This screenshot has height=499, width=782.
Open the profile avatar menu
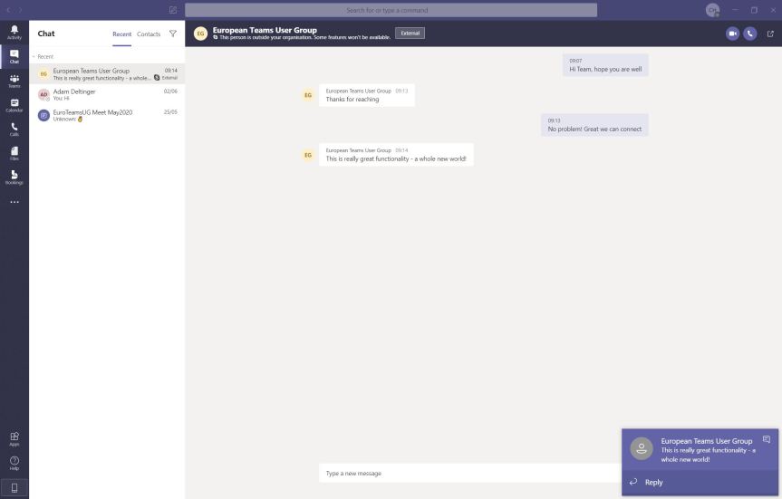tap(713, 10)
